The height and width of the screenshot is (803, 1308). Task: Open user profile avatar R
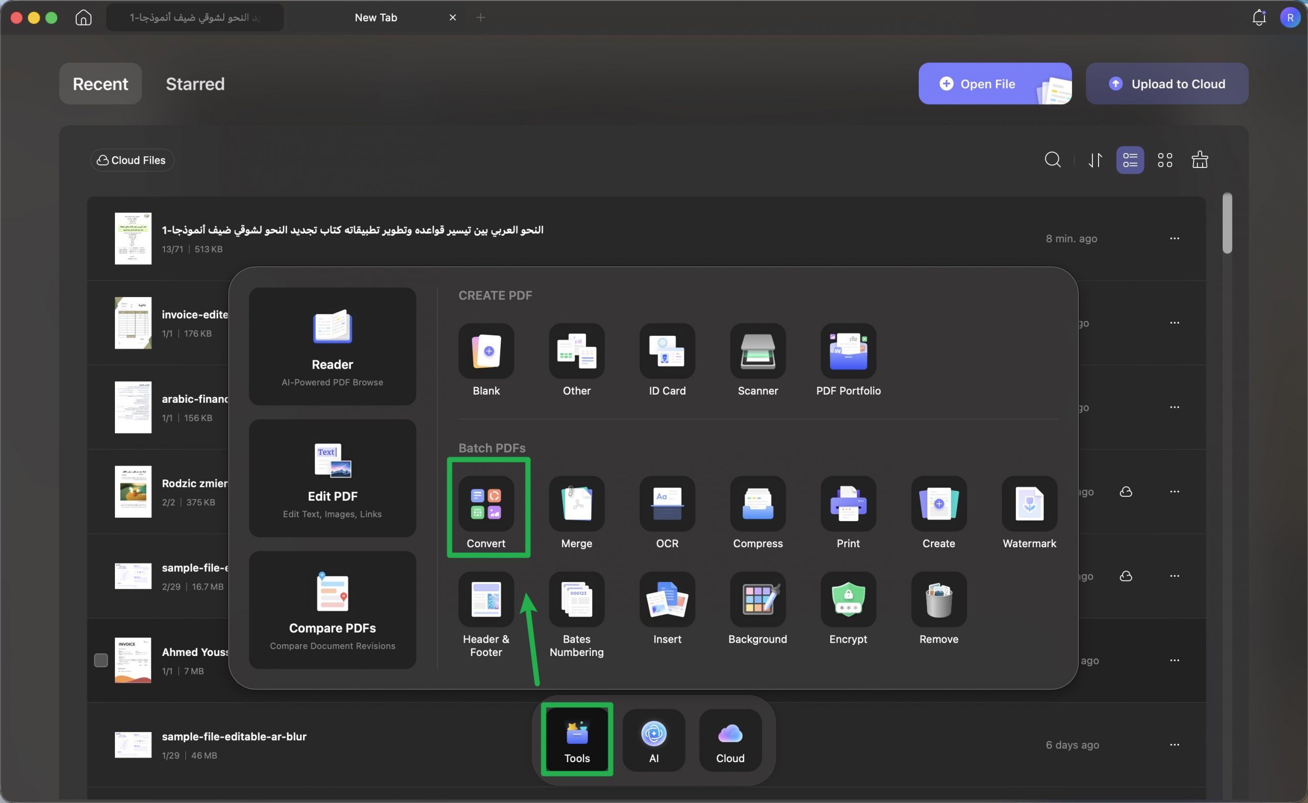(x=1290, y=17)
